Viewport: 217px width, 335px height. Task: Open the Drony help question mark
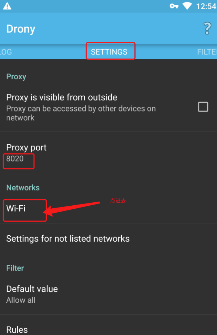coord(207,29)
